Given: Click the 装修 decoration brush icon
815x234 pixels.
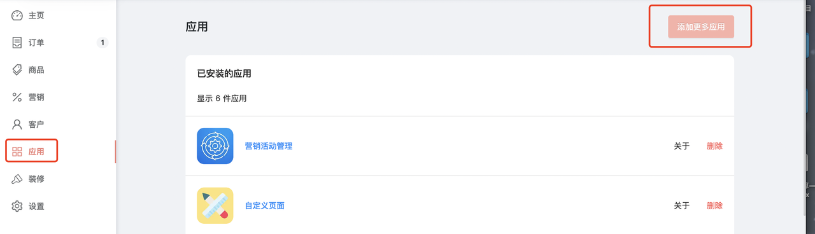Looking at the screenshot, I should 17,179.
